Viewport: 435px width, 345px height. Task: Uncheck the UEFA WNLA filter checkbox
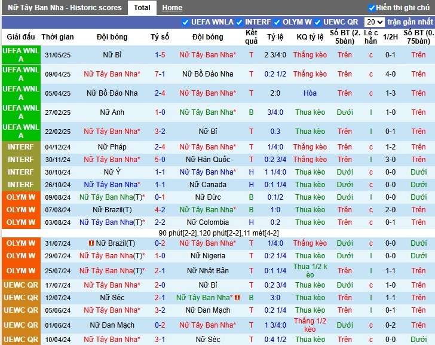point(185,22)
